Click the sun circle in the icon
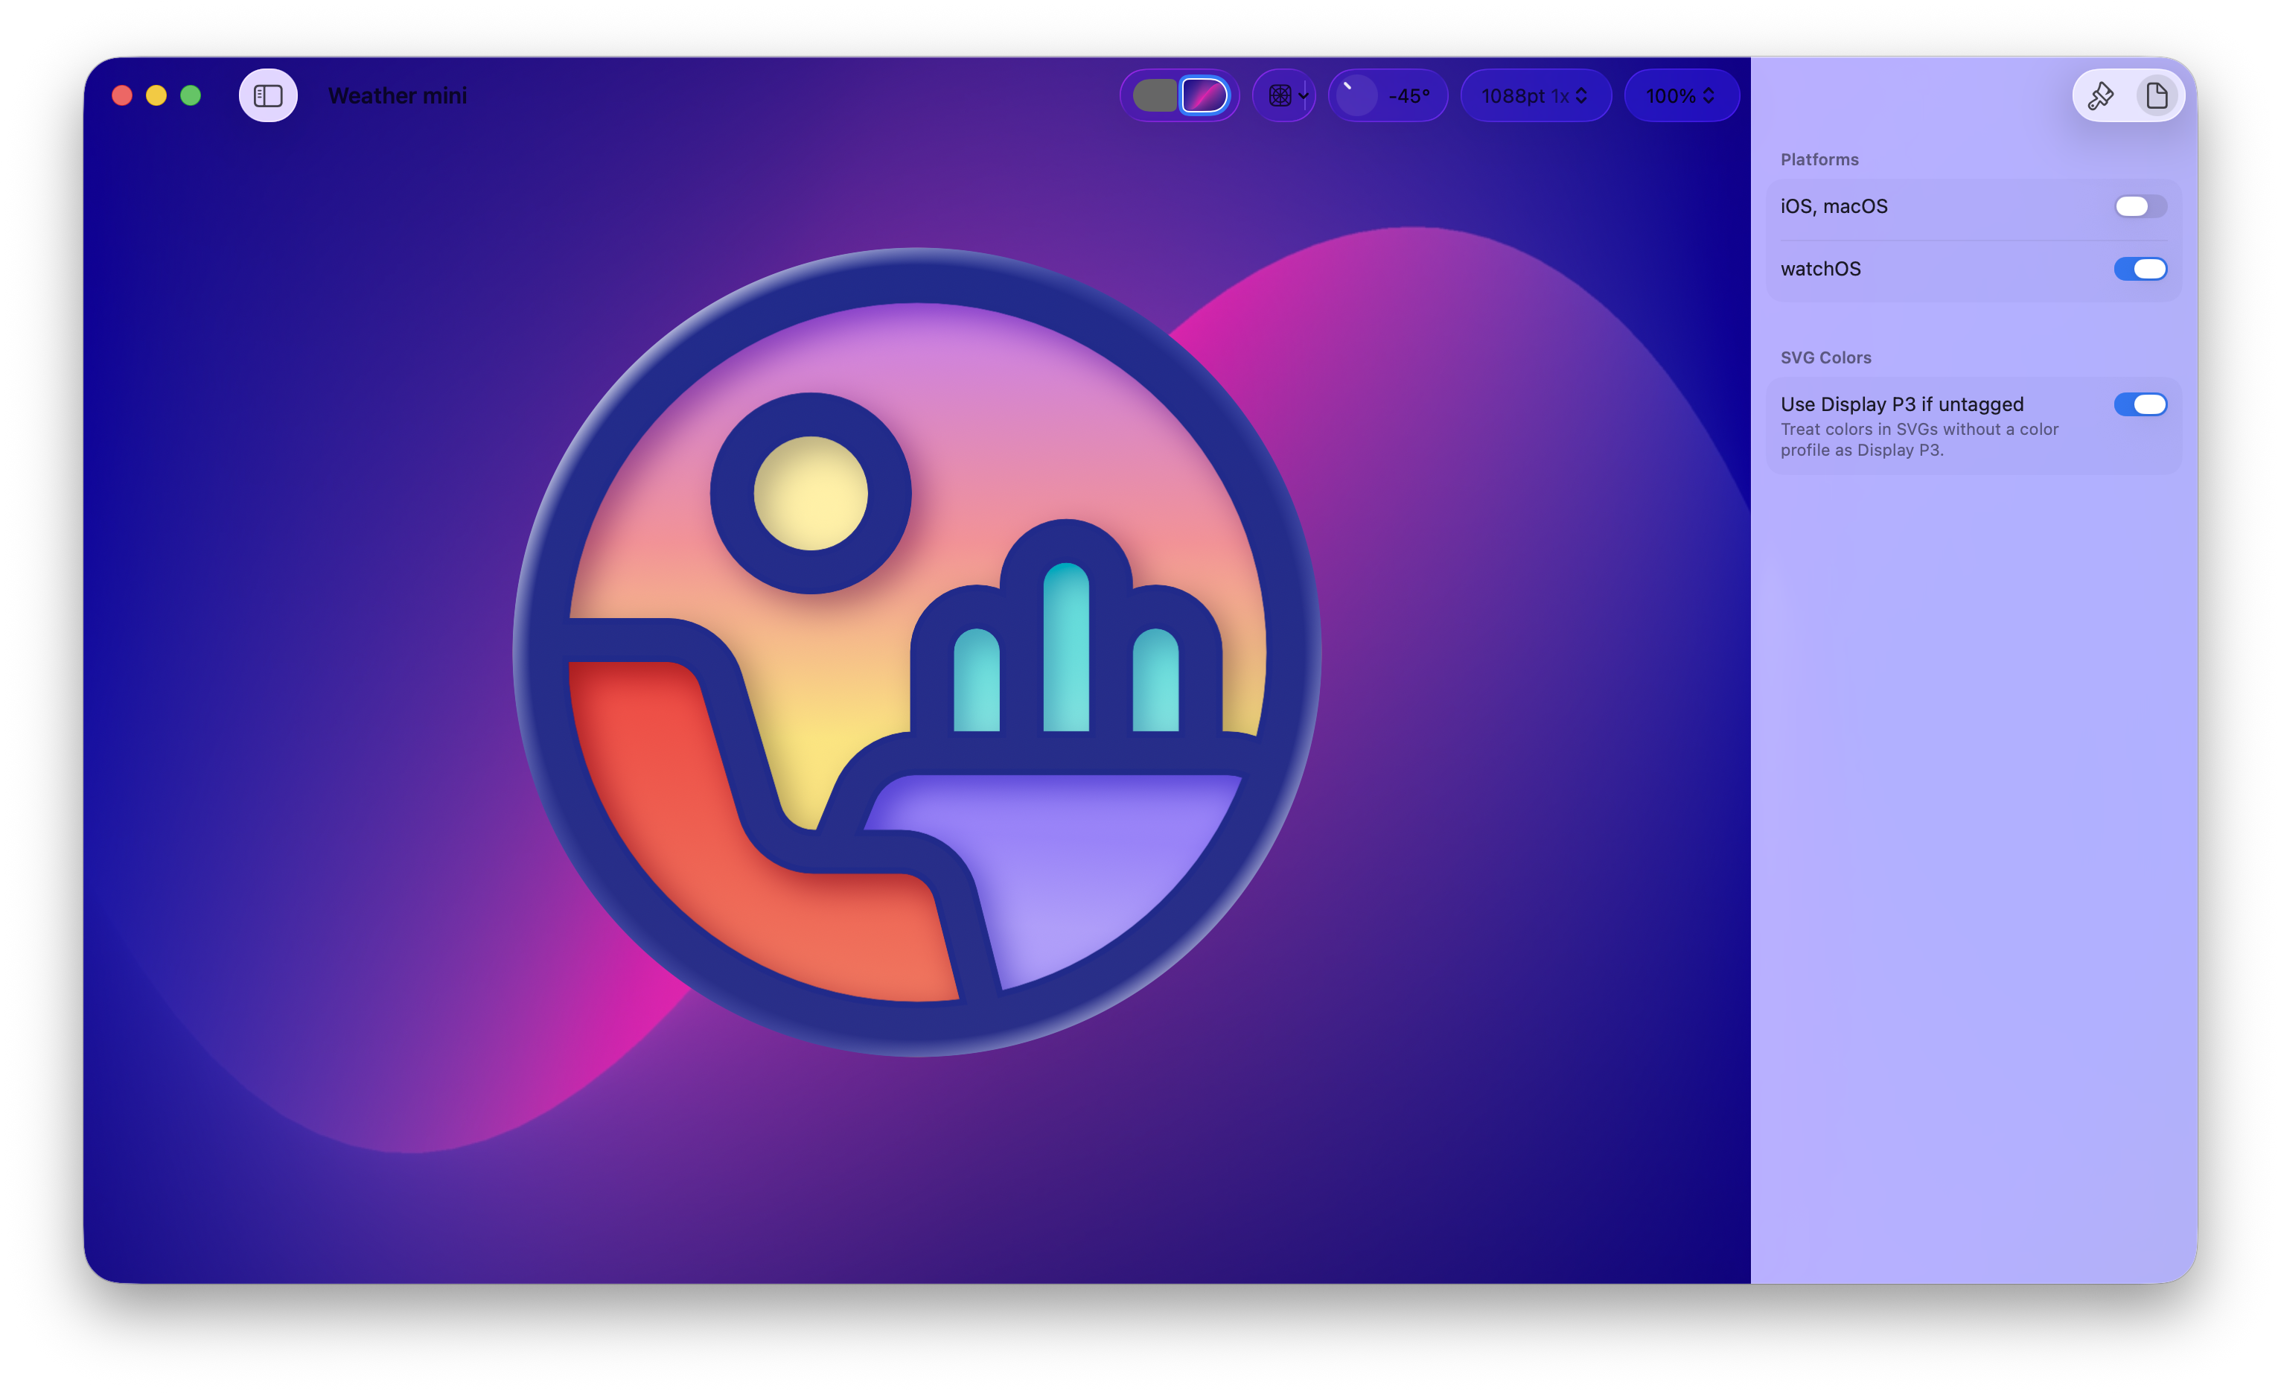2281x1394 pixels. click(810, 494)
